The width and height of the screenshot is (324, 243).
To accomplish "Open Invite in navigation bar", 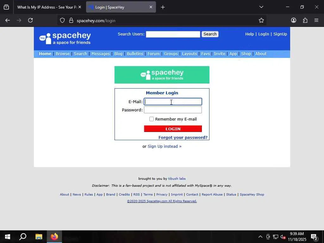I will click(x=220, y=54).
